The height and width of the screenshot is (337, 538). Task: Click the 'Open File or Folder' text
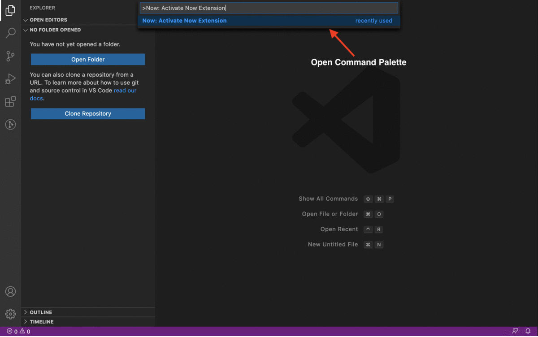[330, 214]
